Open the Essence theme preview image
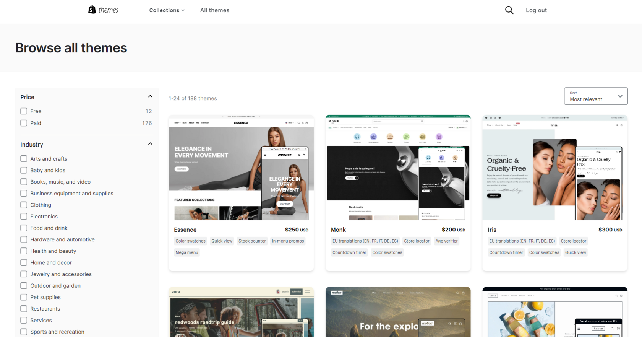Screen dimensions: 642x337 [241, 168]
